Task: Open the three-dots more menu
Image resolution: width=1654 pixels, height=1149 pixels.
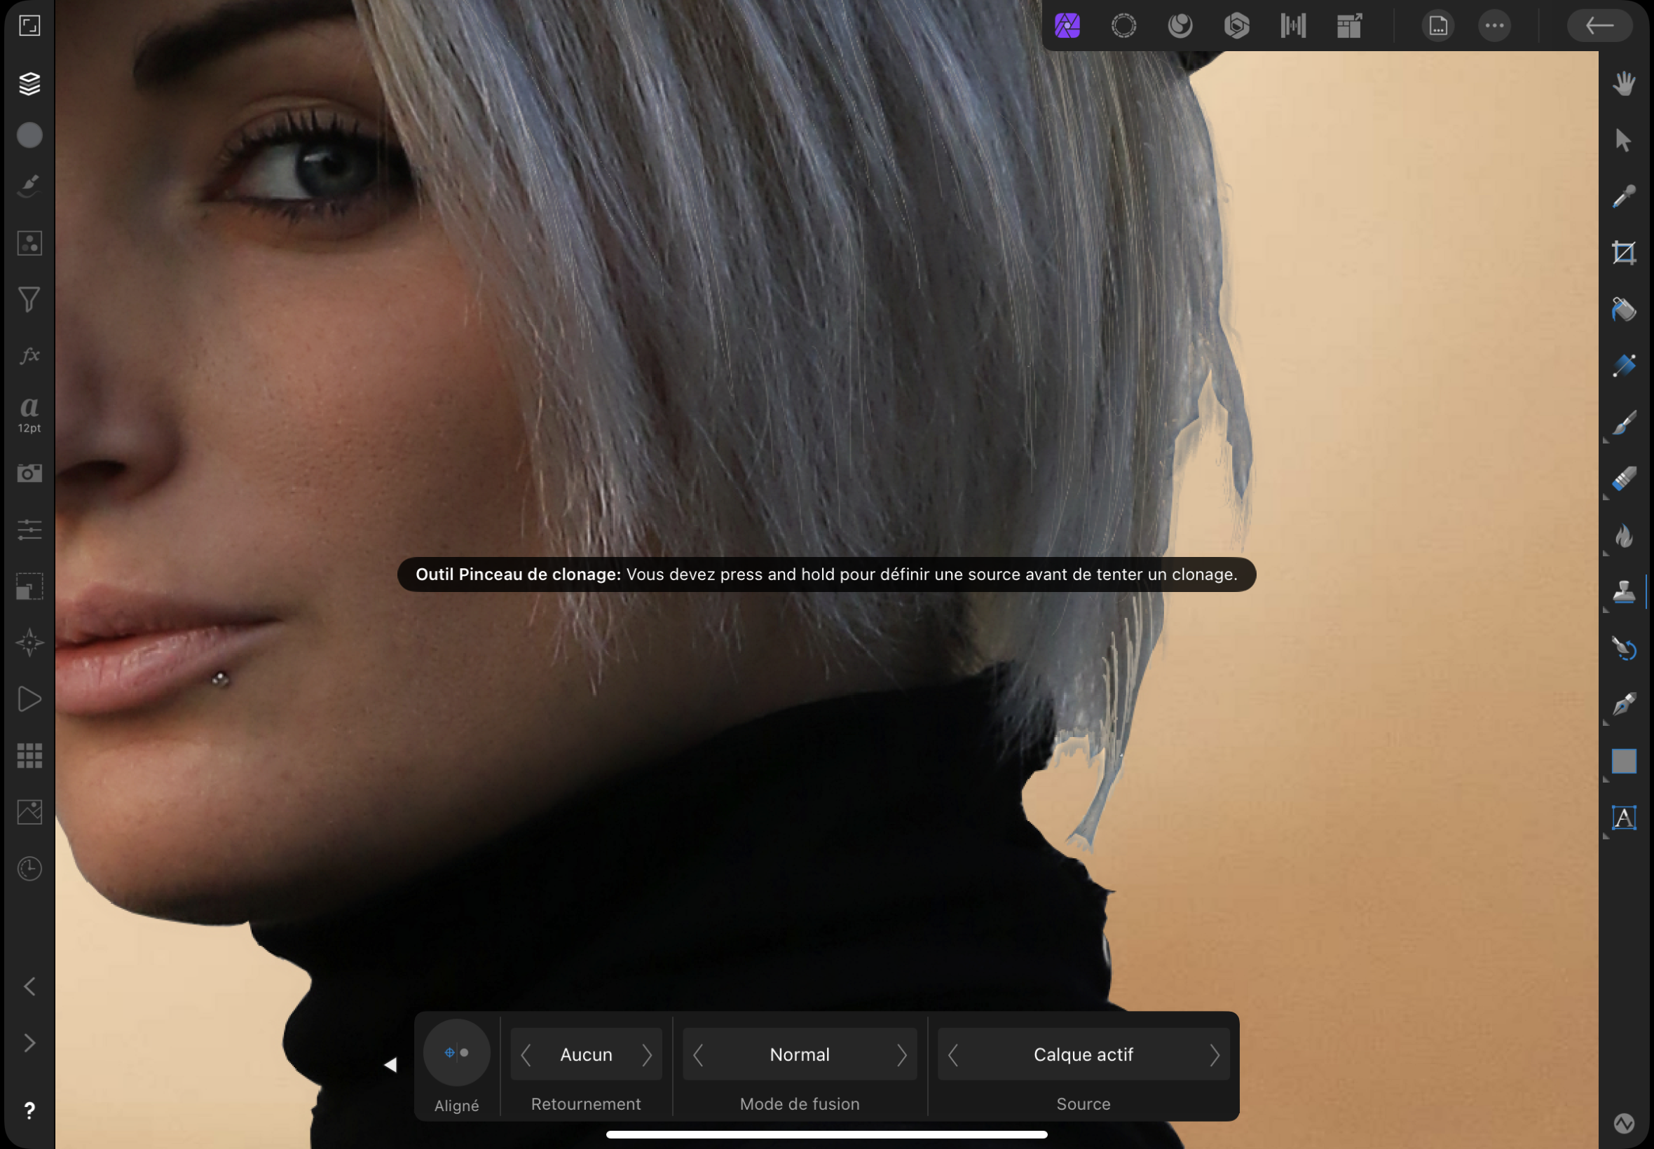Action: click(x=1494, y=26)
